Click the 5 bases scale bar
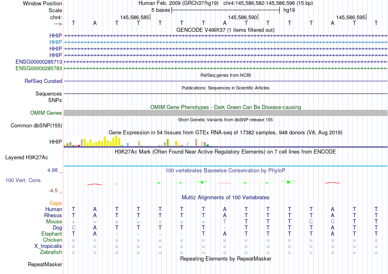 (225, 10)
